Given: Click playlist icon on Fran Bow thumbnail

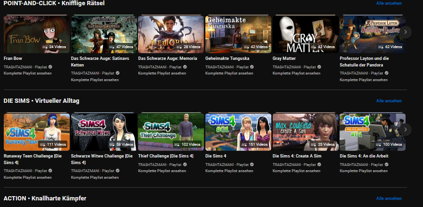Looking at the screenshot, I should point(45,47).
